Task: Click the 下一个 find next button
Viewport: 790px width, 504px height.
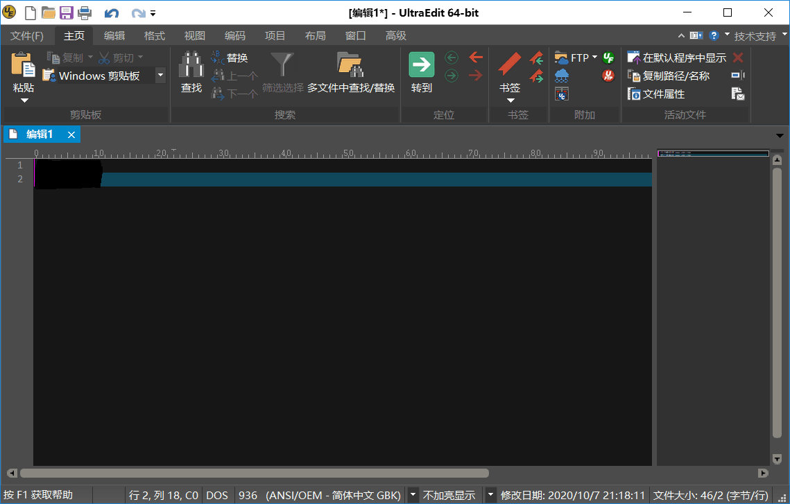Action: (x=234, y=94)
